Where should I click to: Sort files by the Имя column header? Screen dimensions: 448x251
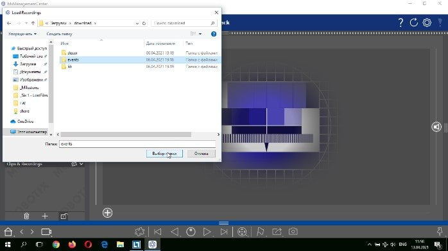[x=65, y=44]
